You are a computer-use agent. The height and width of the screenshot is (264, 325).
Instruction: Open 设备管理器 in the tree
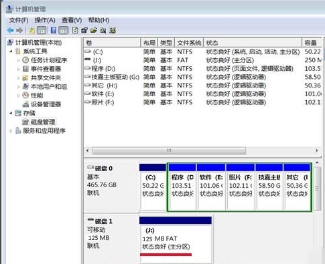coord(46,104)
